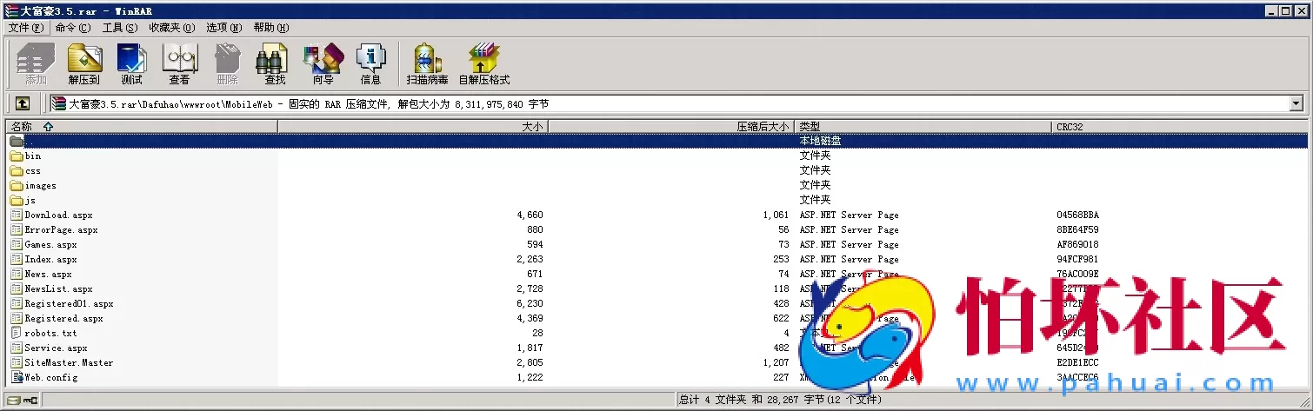Select News.aspx file name
Screen dimensions: 1313x411
[48, 275]
